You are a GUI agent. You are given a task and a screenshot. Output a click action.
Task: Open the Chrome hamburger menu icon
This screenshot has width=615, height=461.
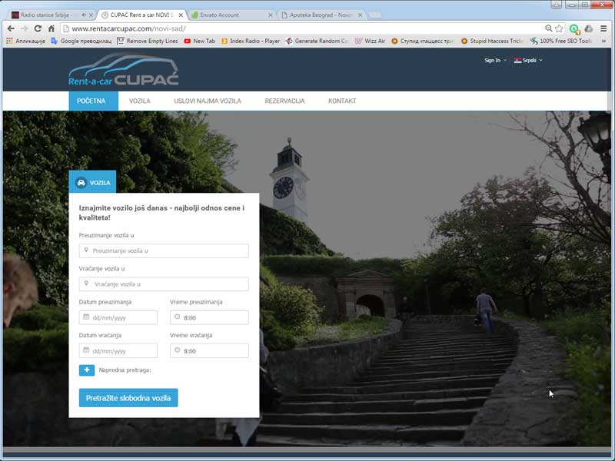click(x=603, y=28)
